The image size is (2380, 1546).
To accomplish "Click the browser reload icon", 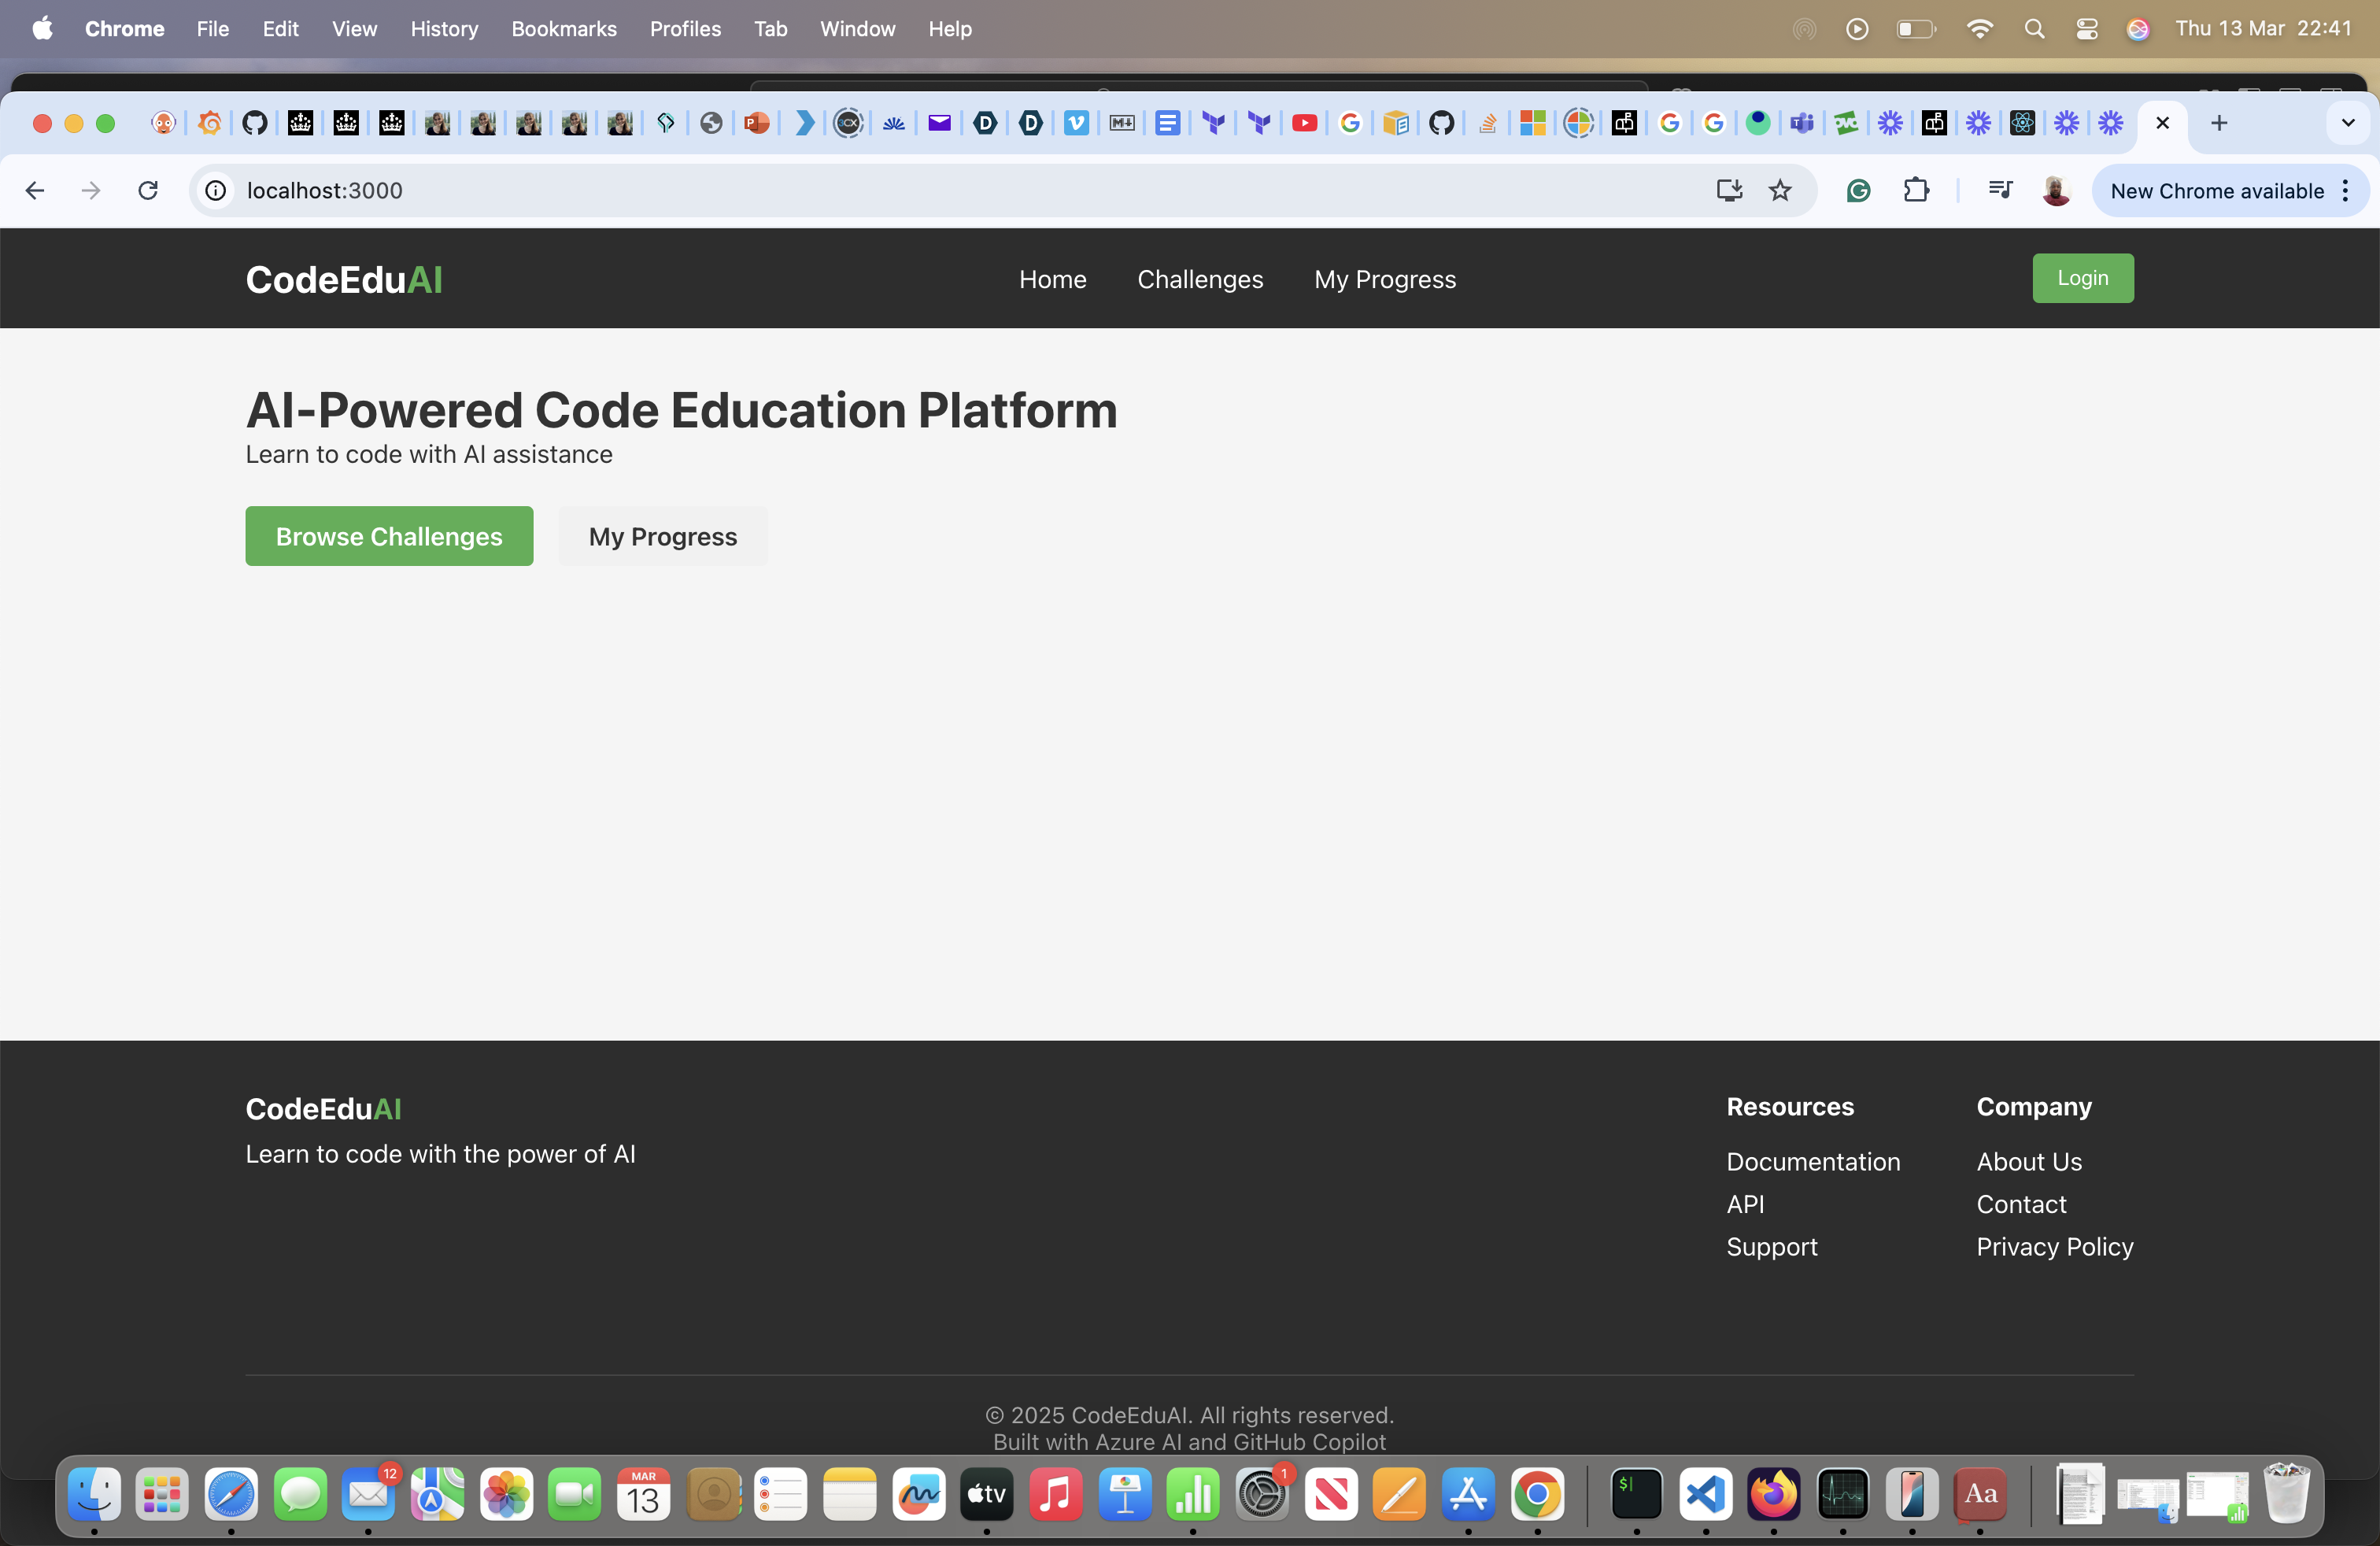I will pyautogui.click(x=148, y=190).
